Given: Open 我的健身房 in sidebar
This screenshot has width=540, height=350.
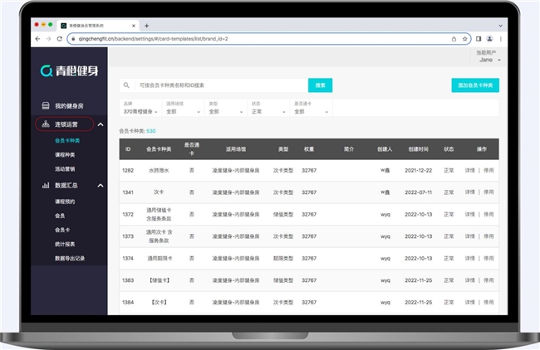Looking at the screenshot, I should click(69, 106).
